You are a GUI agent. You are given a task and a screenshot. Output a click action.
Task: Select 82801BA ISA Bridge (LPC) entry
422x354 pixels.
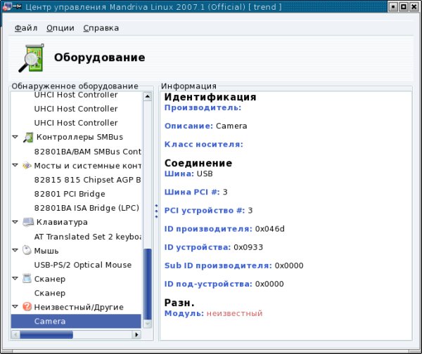point(87,208)
